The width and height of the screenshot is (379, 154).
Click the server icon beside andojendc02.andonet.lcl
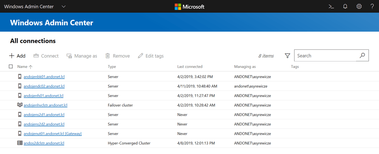(20, 86)
